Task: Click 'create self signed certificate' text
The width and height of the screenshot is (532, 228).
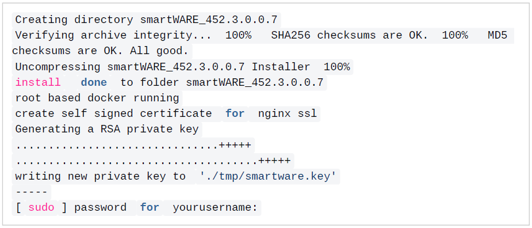Action: pos(114,113)
